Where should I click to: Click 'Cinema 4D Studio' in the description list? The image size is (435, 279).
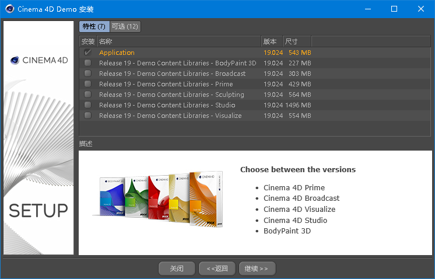pyautogui.click(x=295, y=221)
